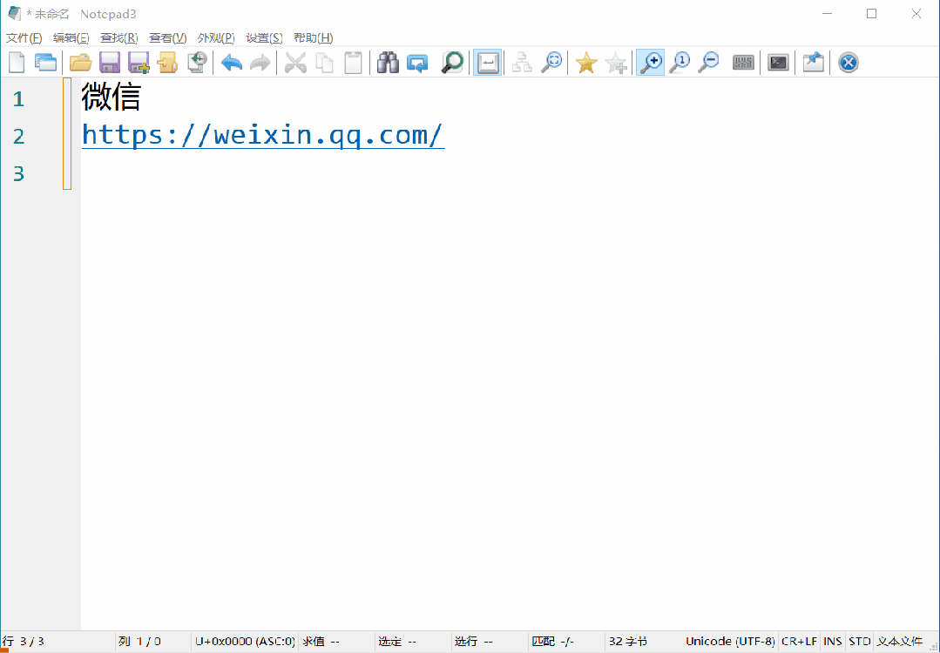Zoom out with the minus magnifier
Image resolution: width=940 pixels, height=653 pixels.
pos(708,63)
